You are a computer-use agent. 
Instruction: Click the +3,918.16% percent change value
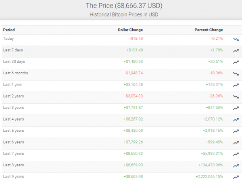(213, 131)
